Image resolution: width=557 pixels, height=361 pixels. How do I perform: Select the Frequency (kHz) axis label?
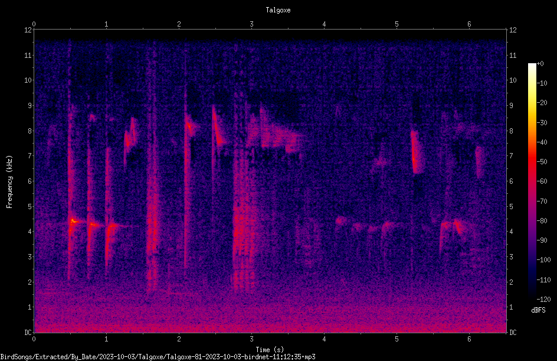(x=9, y=181)
